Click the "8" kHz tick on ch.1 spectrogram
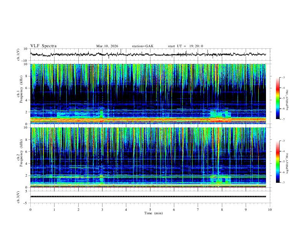 [x=26, y=76]
